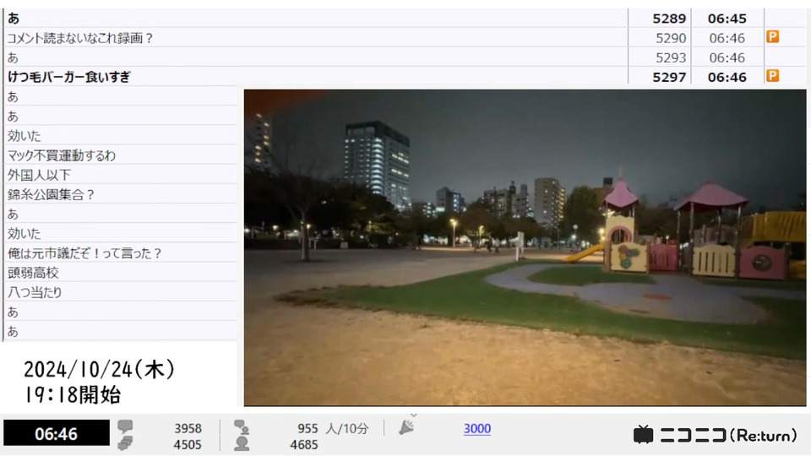Image resolution: width=811 pixels, height=456 pixels.
Task: Click the '955 人/10分' active rate value
Action: (333, 429)
